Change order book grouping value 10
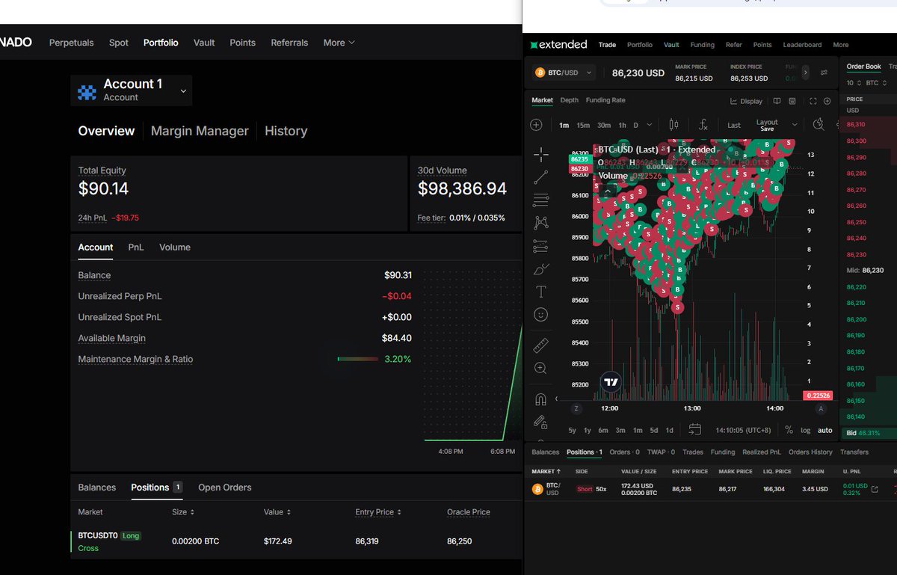The image size is (897, 575). coord(853,83)
